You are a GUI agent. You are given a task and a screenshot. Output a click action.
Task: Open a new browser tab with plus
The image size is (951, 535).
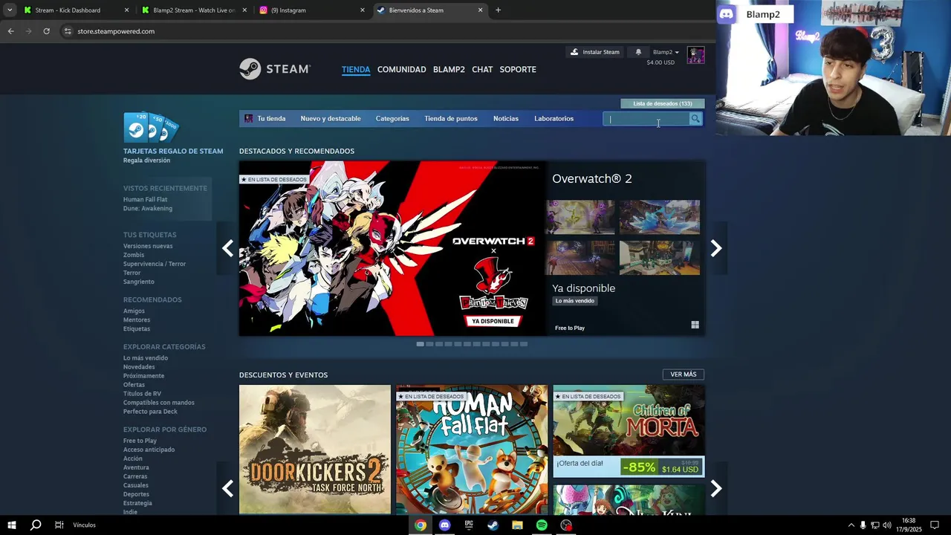click(498, 10)
